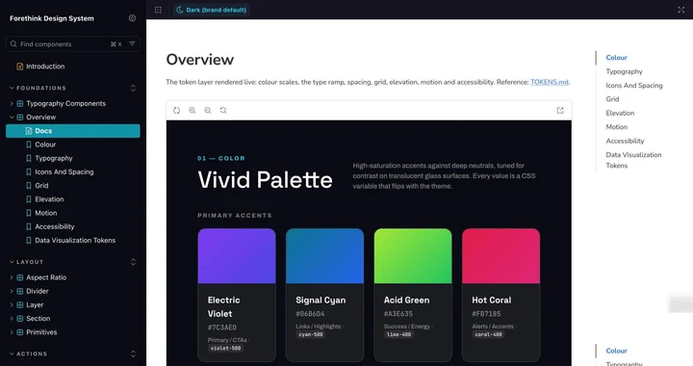
Task: Click the component icon beside Typography Components
Action: tap(20, 103)
